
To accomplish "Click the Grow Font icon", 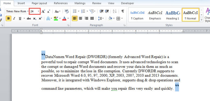I will pos(43,11).
